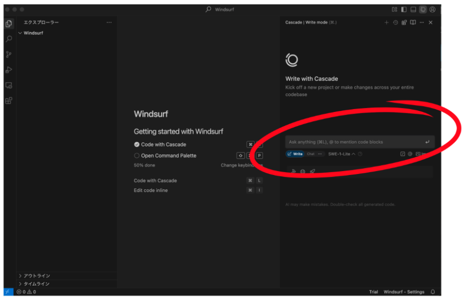The width and height of the screenshot is (467, 300).
Task: Click the image upload icon
Action: [x=418, y=154]
